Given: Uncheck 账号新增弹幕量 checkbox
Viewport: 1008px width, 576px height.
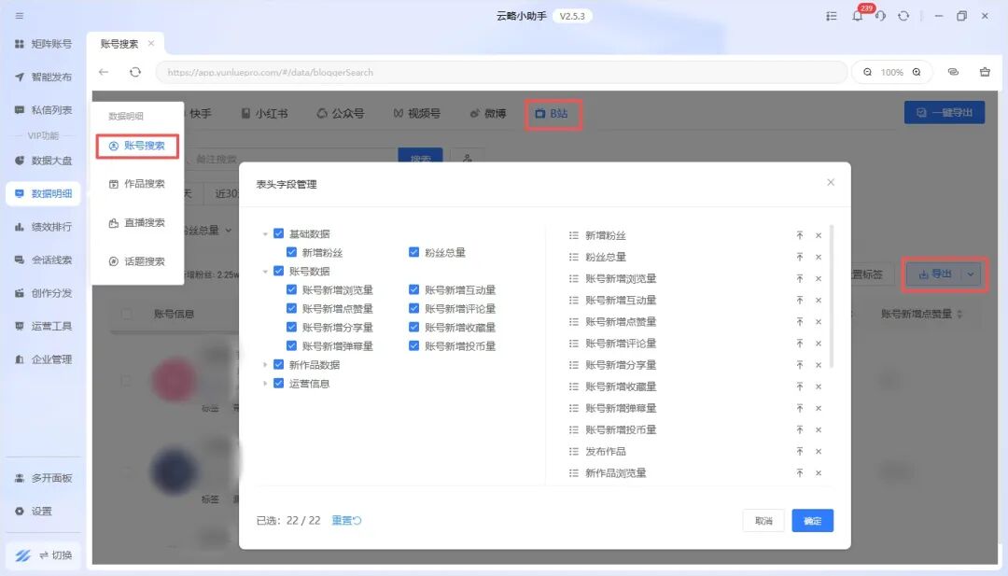Looking at the screenshot, I should (292, 346).
